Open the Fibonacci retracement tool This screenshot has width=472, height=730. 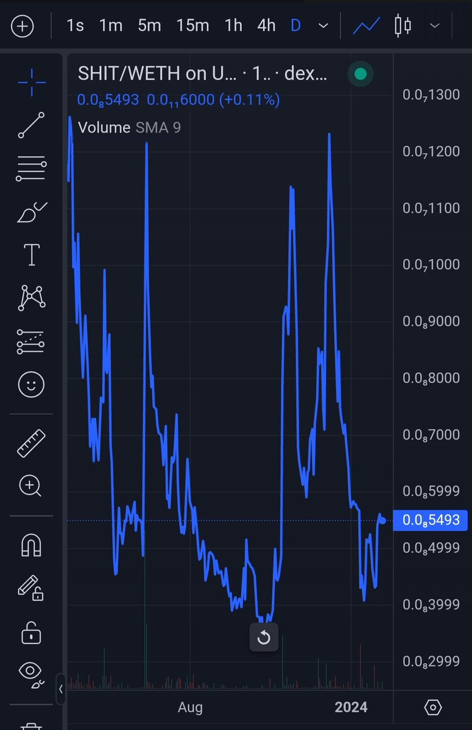(x=31, y=169)
